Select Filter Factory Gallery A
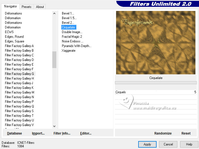The height and width of the screenshot is (149, 199). (19, 46)
